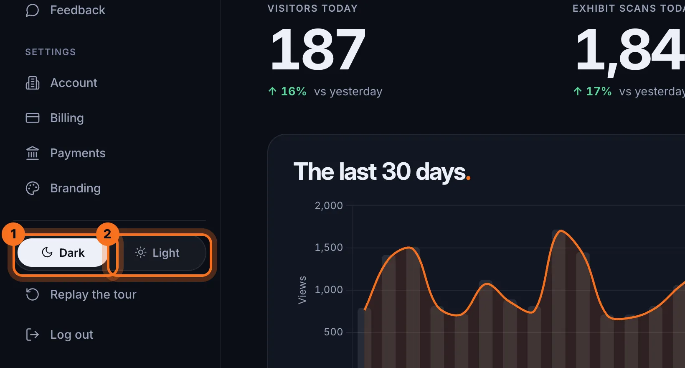Click The last 30 days heading

click(x=382, y=172)
